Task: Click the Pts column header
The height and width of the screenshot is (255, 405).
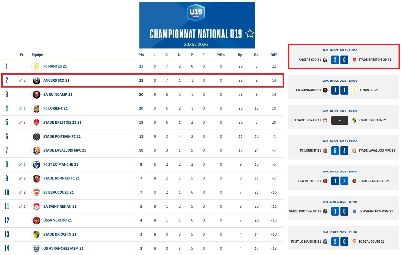Action: coord(141,55)
